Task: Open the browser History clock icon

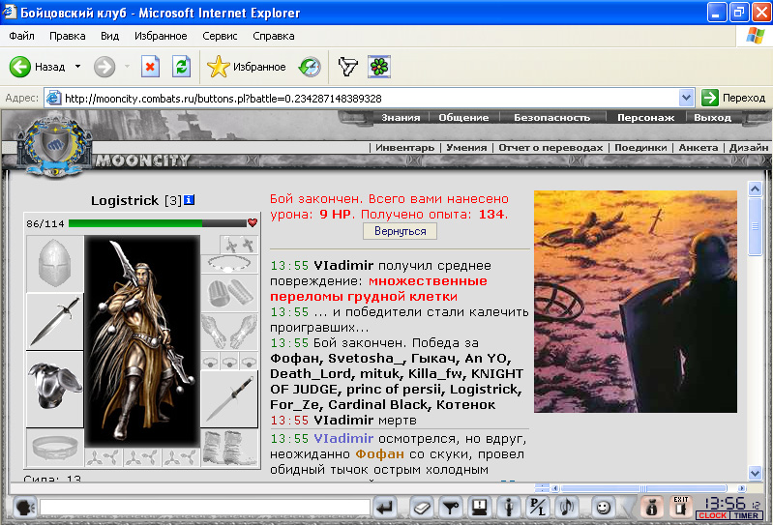Action: click(310, 67)
